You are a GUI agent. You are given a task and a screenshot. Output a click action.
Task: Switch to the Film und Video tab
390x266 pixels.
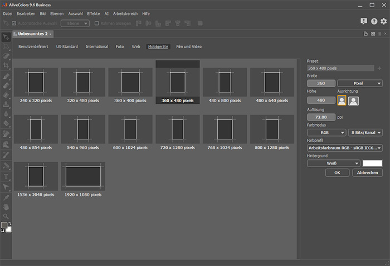[189, 47]
